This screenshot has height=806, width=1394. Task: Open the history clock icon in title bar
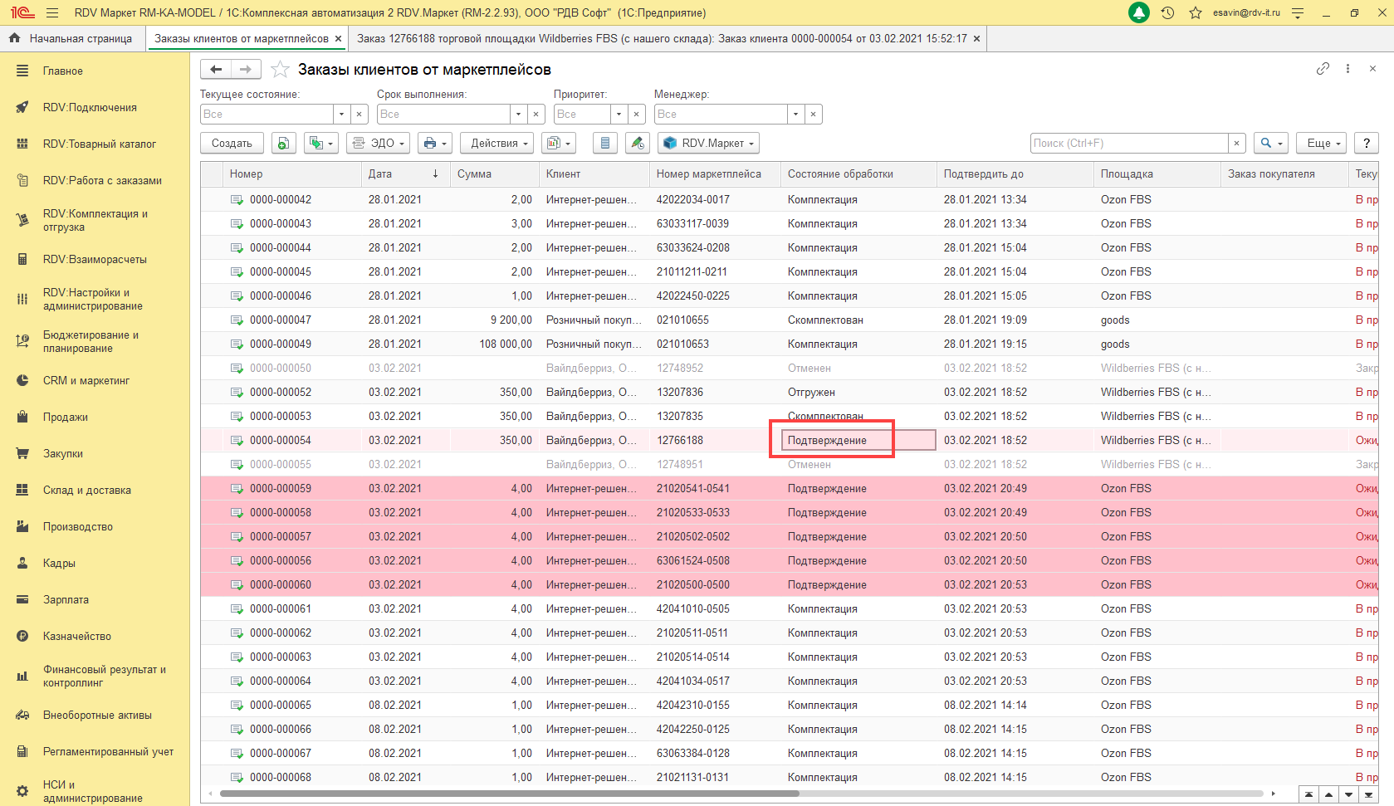(x=1167, y=12)
